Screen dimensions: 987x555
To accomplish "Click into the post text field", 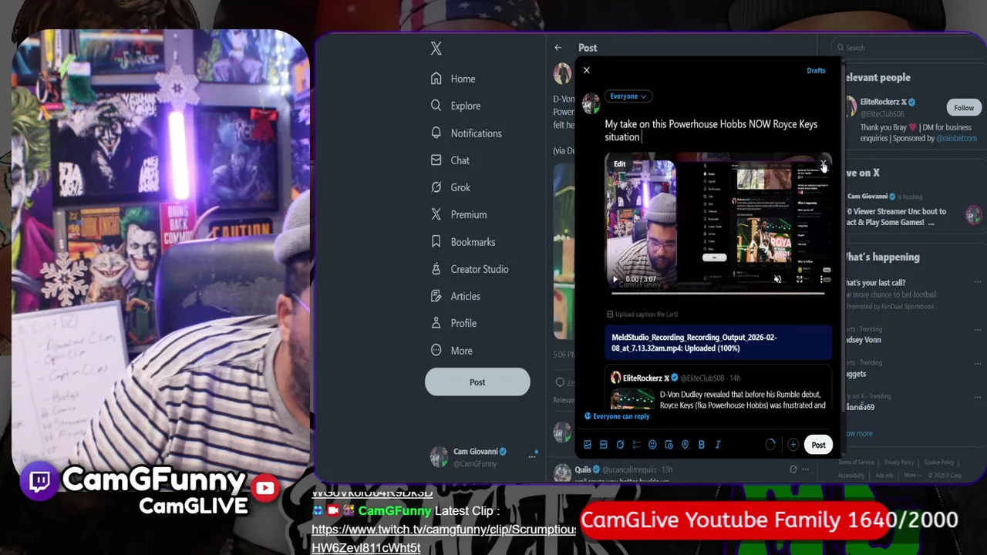I will click(x=717, y=130).
